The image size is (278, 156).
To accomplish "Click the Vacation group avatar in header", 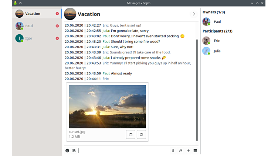I will point(70,14).
